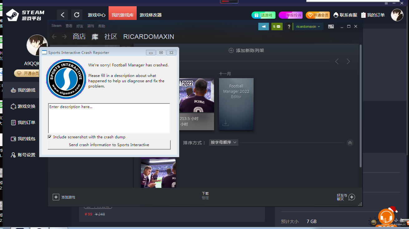Viewport: 409px width, 229px height.
Task: Open the Steam 社区 section
Action: point(111,37)
